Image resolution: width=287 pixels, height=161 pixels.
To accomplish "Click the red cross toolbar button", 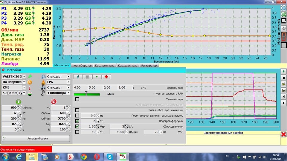I will coord(106,77).
